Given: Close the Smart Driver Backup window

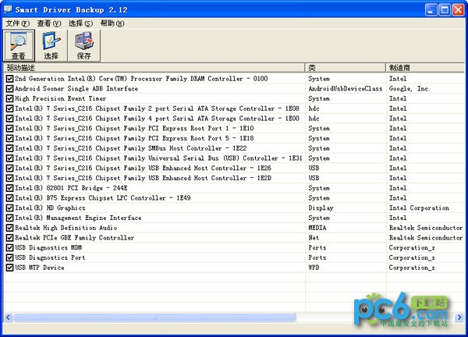Looking at the screenshot, I should 458,10.
